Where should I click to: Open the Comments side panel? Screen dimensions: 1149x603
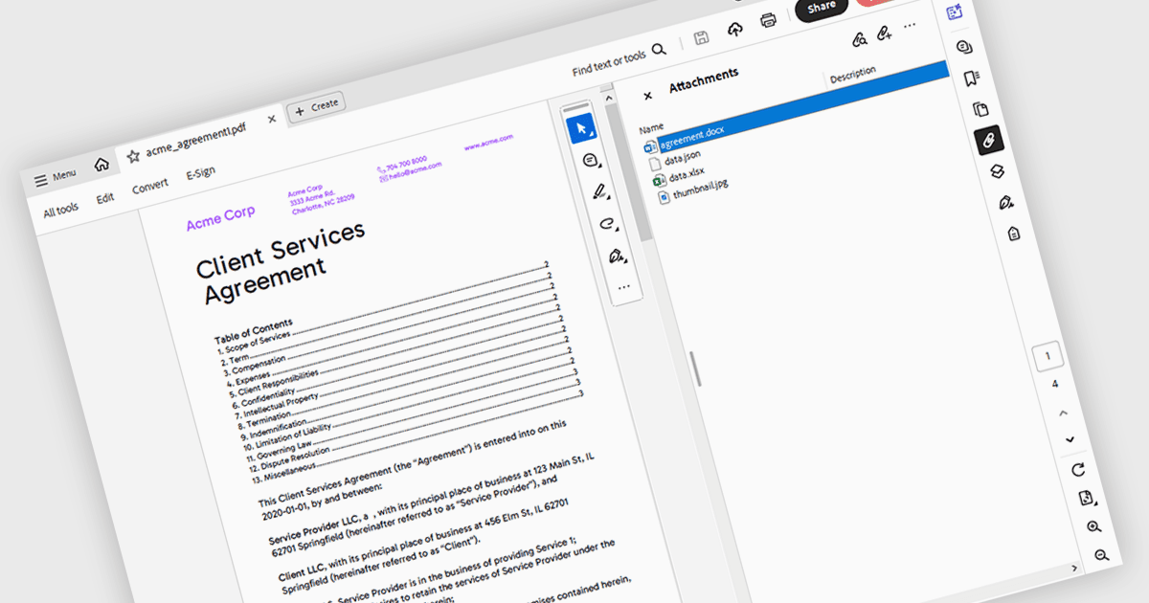tap(964, 46)
